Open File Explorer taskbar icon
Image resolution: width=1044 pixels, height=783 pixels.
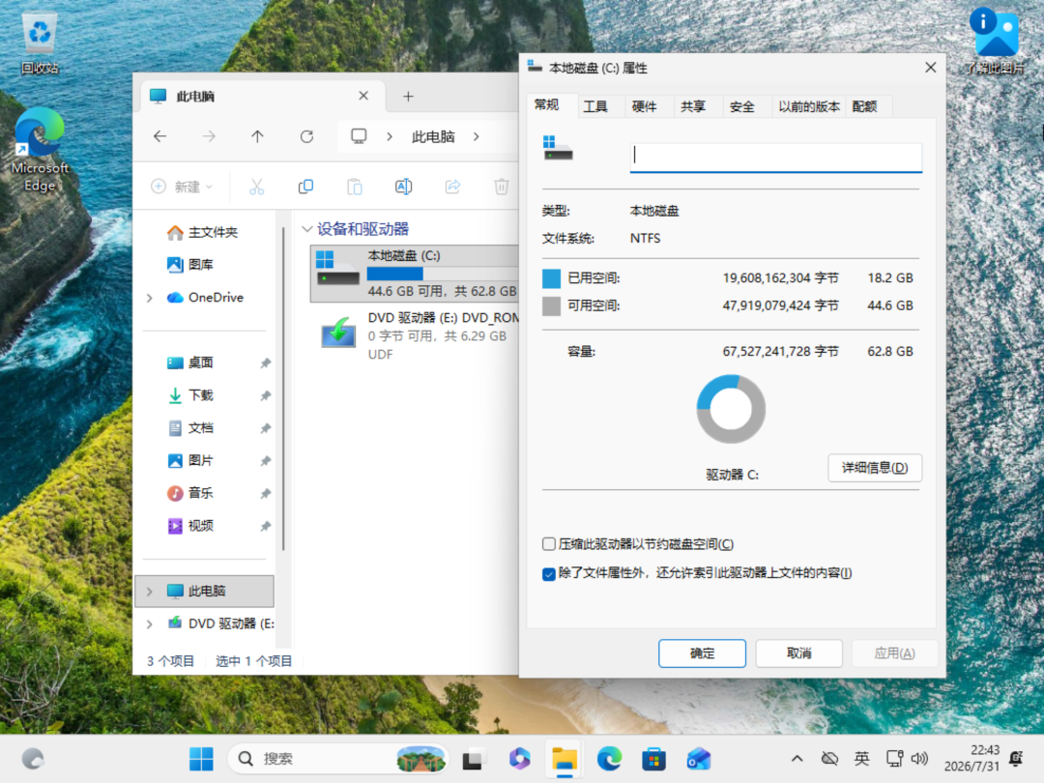565,759
